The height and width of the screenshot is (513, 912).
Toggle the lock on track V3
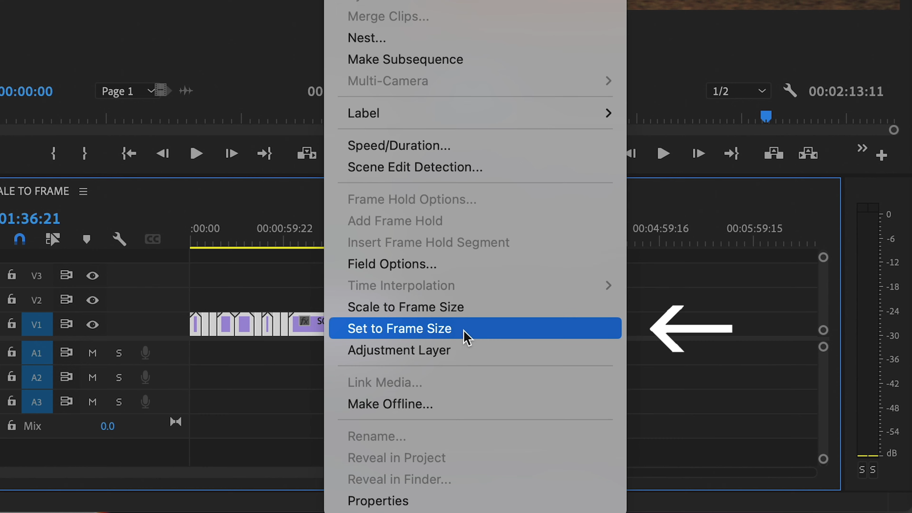click(x=11, y=275)
